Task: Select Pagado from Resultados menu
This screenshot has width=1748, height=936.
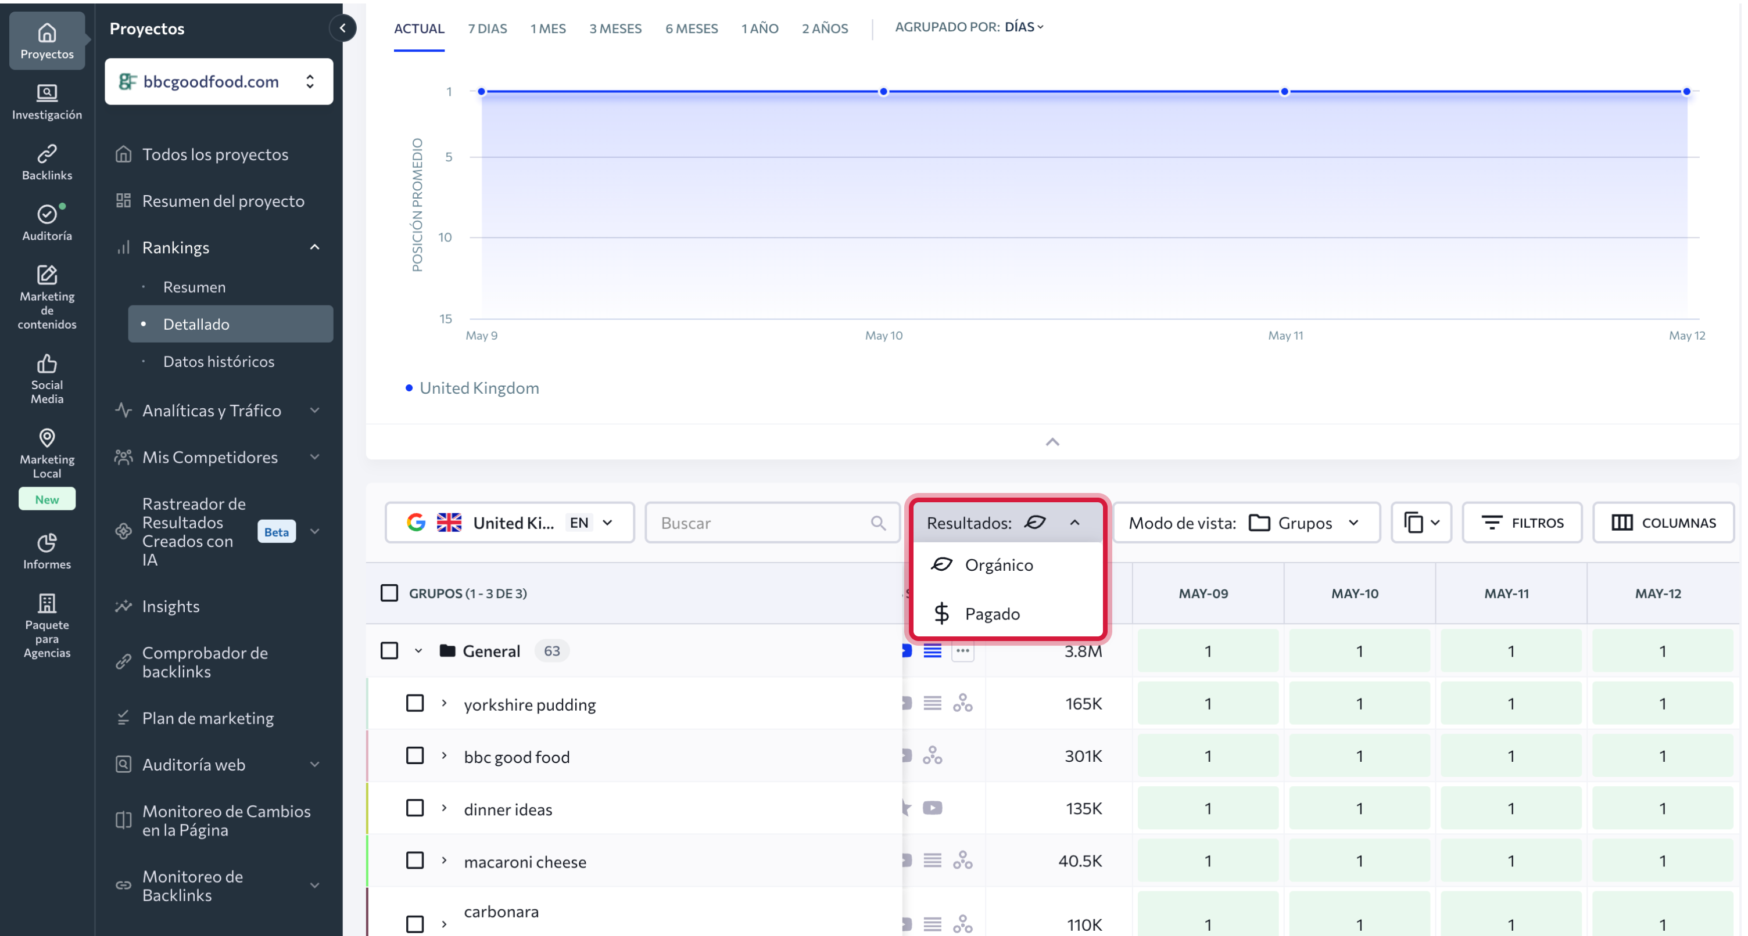Action: click(x=1008, y=613)
